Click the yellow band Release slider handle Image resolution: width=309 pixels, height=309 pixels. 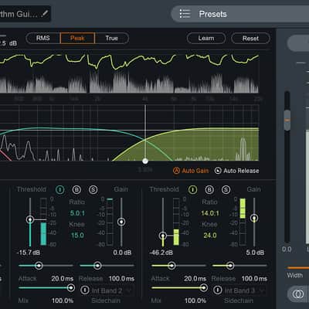230,266
